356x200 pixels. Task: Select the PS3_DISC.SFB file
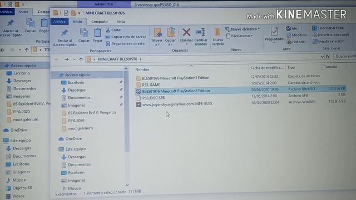click(151, 98)
